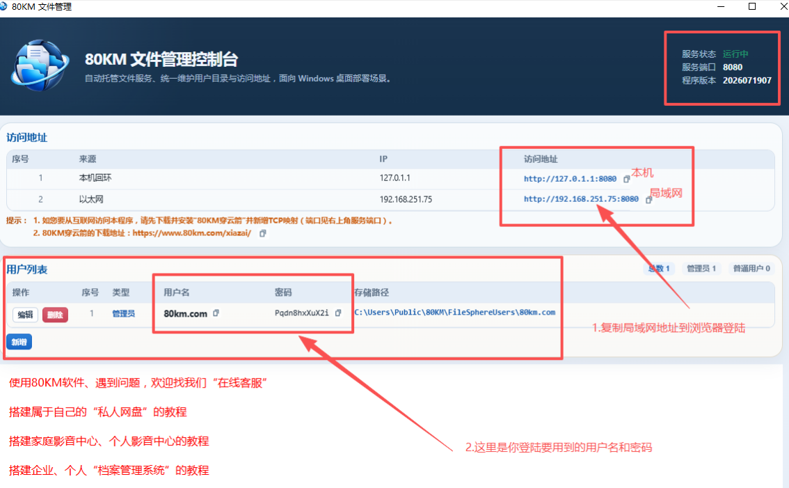Viewport: 789px width, 488px height.
Task: Copy the 192.168.251.75:8080 LAN address icon
Action: click(x=648, y=199)
